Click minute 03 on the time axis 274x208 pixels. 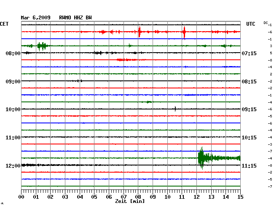65,197
